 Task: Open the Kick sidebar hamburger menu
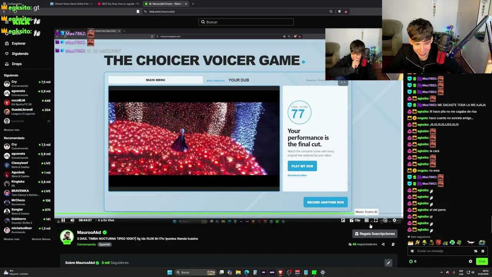pos(7,22)
